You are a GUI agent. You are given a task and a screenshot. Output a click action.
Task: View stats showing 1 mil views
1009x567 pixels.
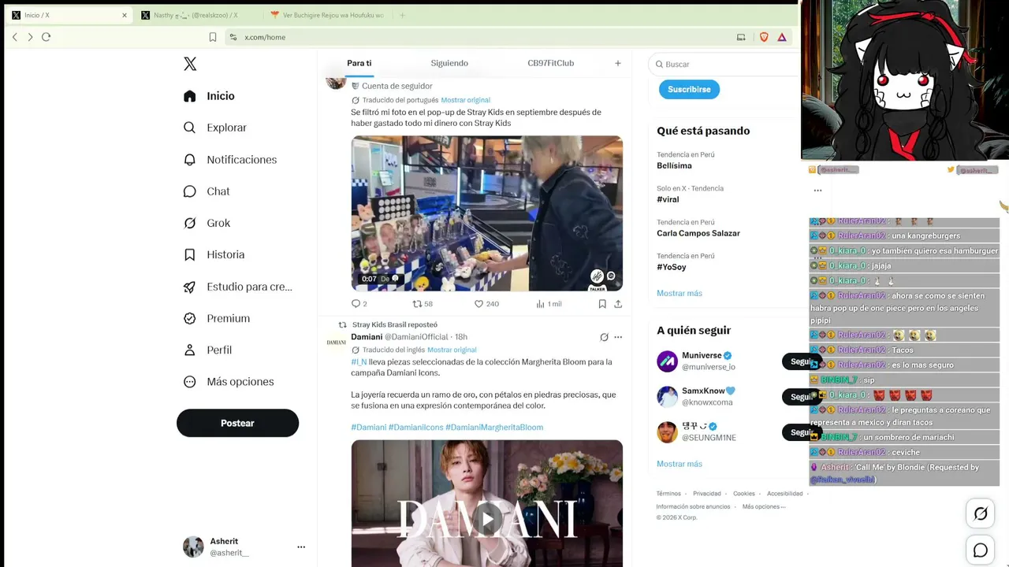(x=549, y=304)
